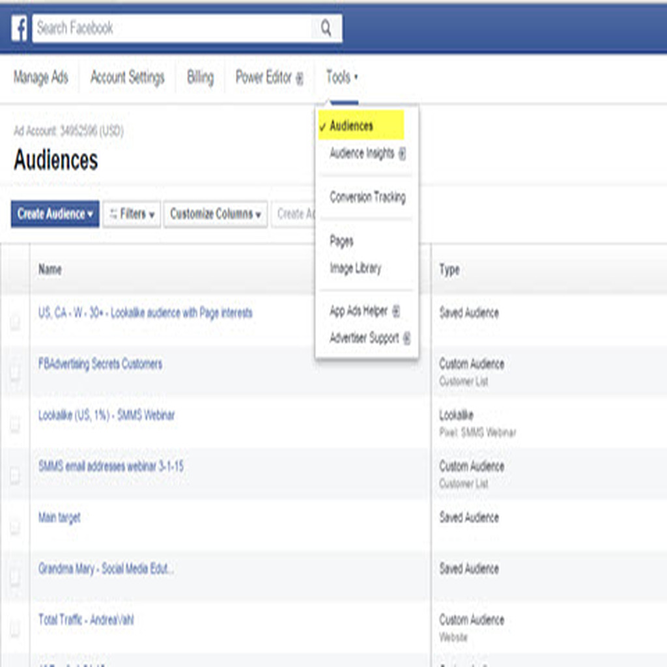667x667 pixels.
Task: Select the SMMS email addresses row checkbox
Action: pyautogui.click(x=15, y=475)
